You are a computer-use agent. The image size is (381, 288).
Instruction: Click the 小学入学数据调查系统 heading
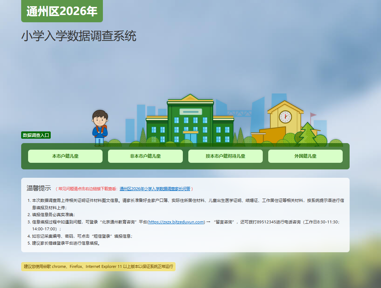(x=78, y=37)
